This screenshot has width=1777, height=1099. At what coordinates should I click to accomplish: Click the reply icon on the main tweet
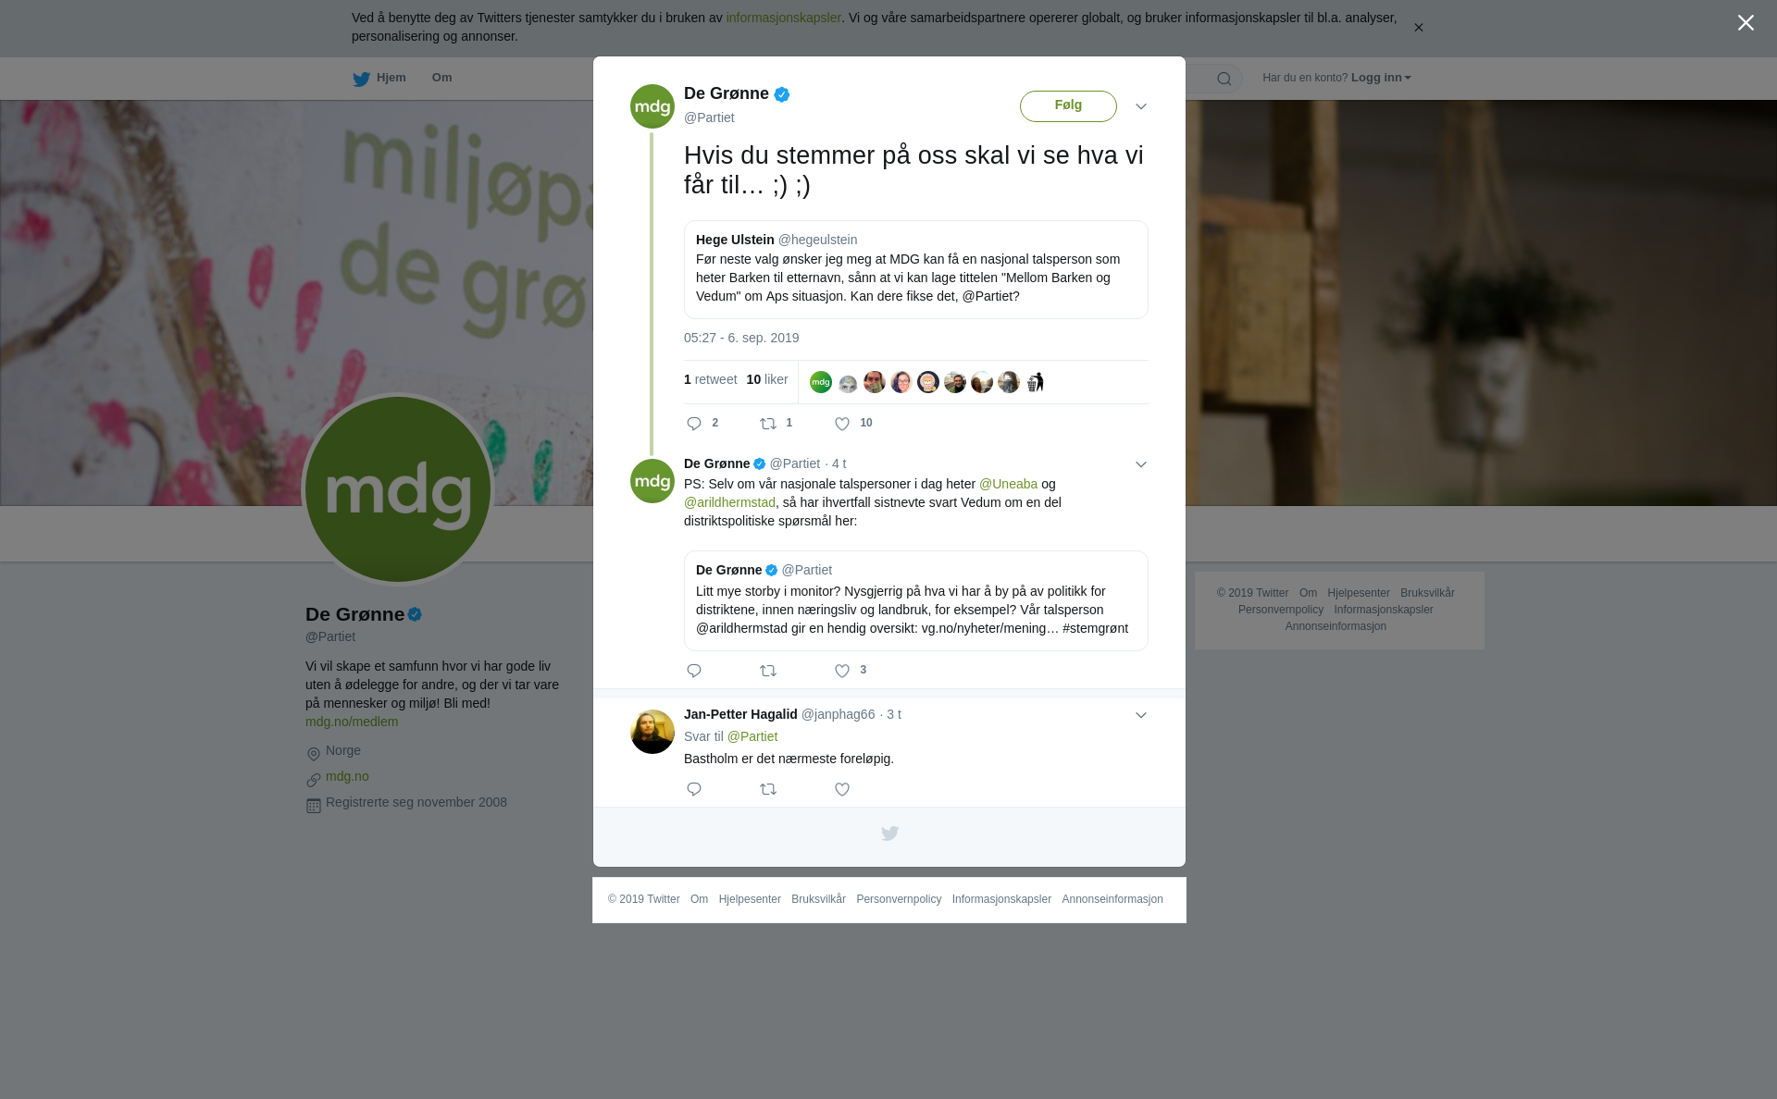694,424
